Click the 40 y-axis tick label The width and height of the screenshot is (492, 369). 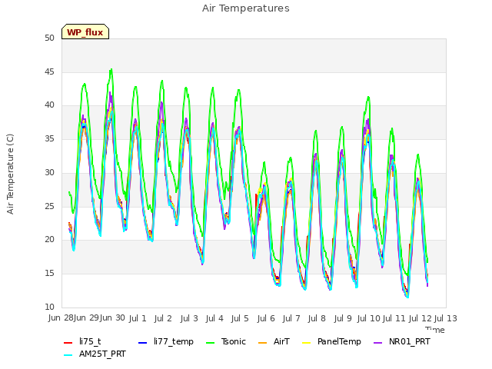[x=49, y=105]
